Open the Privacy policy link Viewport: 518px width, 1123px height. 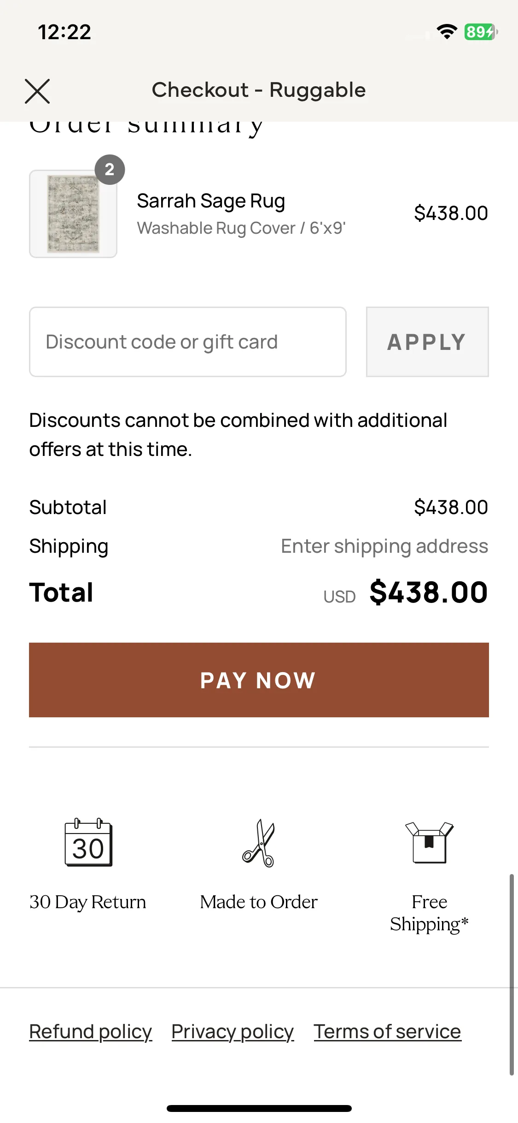(x=233, y=1032)
